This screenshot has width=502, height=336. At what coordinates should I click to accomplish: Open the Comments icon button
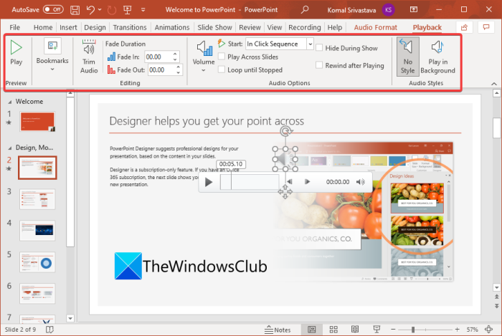(x=486, y=27)
